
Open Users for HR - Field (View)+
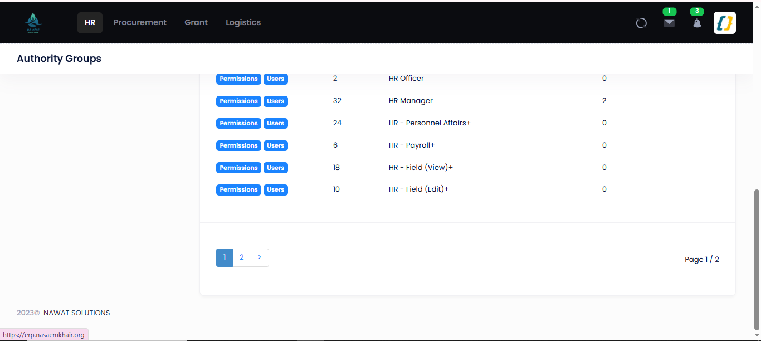pos(275,168)
